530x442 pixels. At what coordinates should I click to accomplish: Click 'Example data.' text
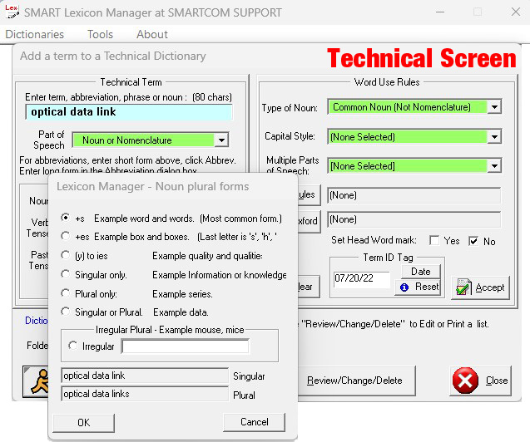coord(181,312)
